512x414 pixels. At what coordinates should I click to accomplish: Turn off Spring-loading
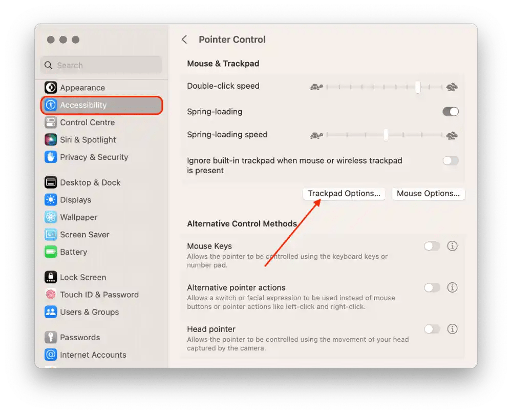(450, 111)
